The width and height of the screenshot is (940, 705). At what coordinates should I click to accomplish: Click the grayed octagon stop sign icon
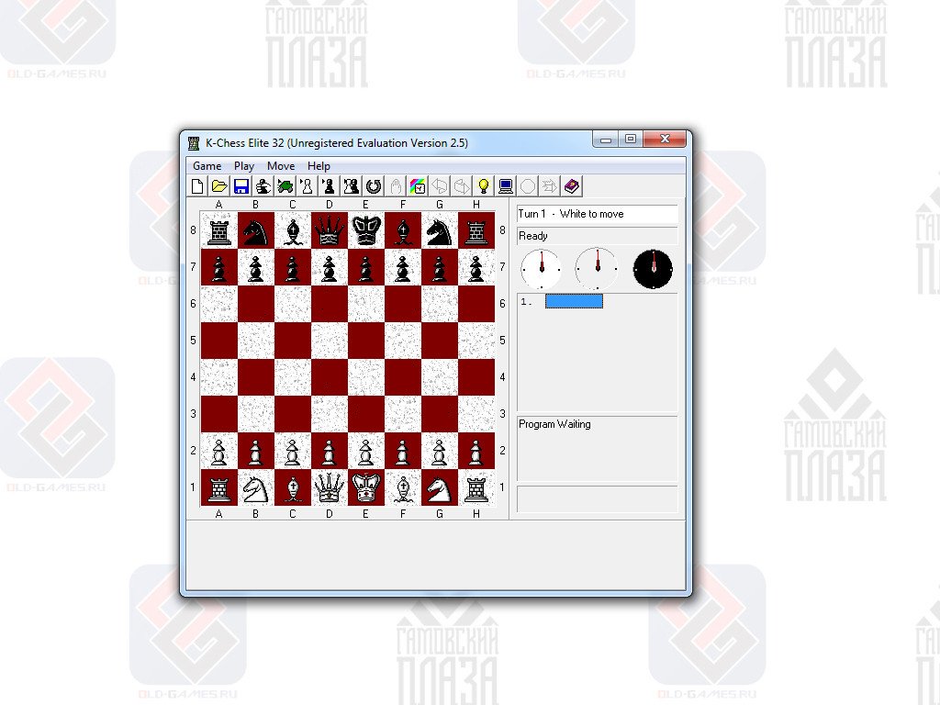point(528,186)
